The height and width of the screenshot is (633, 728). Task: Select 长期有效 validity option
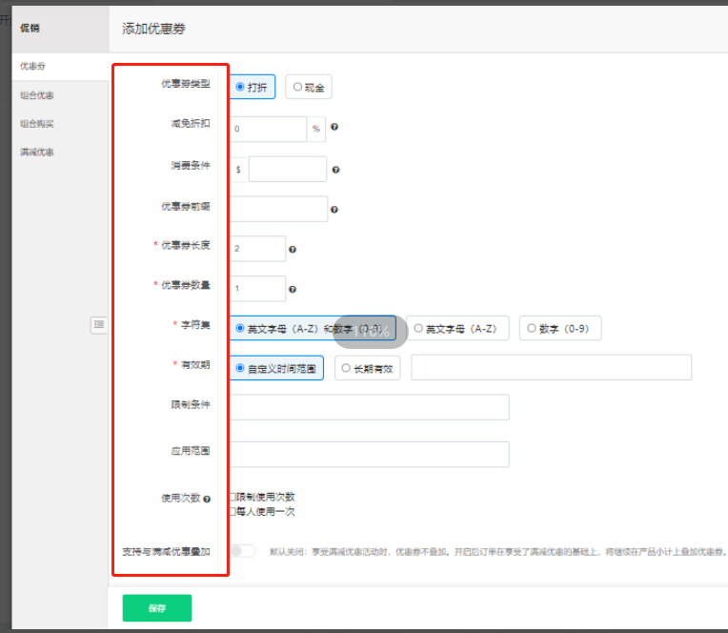[367, 368]
